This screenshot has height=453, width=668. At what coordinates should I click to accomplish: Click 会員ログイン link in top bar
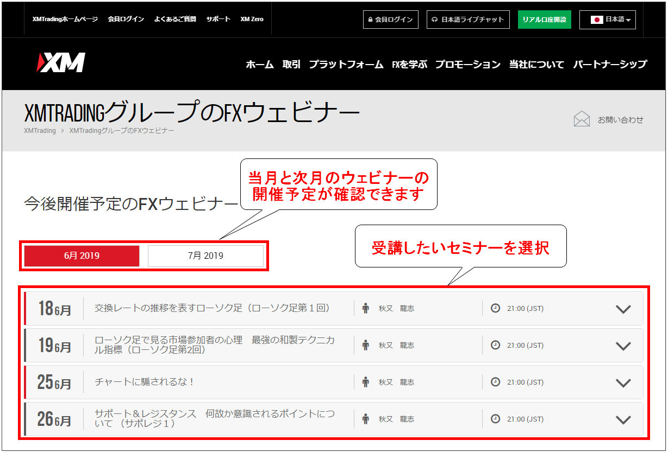(x=126, y=19)
